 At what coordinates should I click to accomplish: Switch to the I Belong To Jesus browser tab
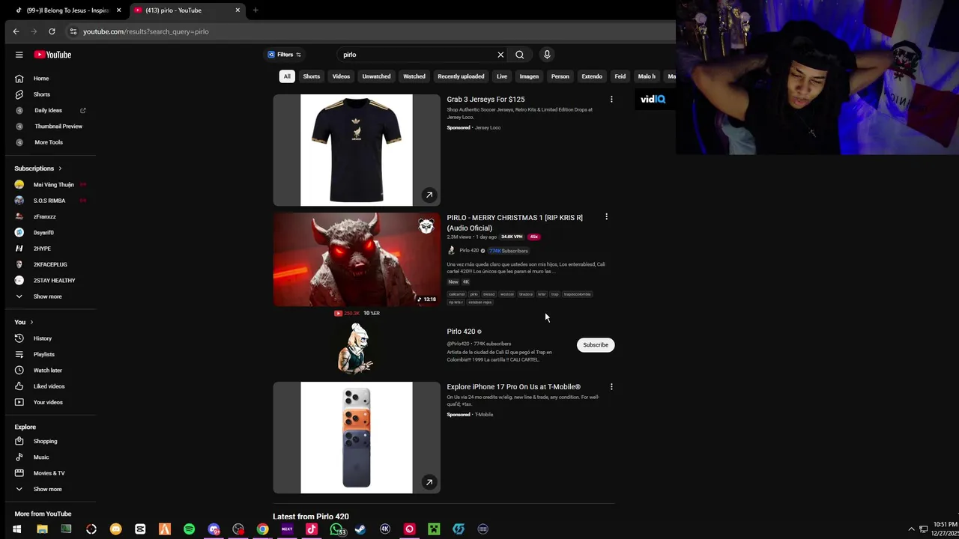(66, 10)
